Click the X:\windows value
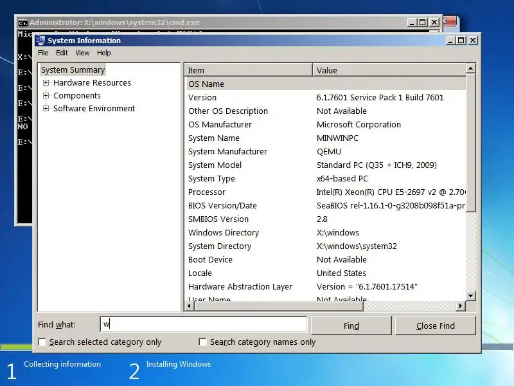 point(338,232)
